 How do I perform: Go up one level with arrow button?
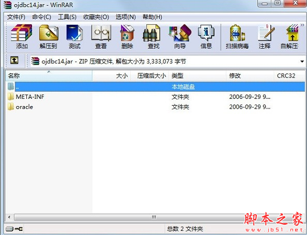point(14,61)
